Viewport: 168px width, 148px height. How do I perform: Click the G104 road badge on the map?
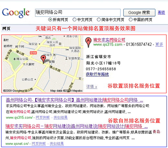(x=33, y=53)
